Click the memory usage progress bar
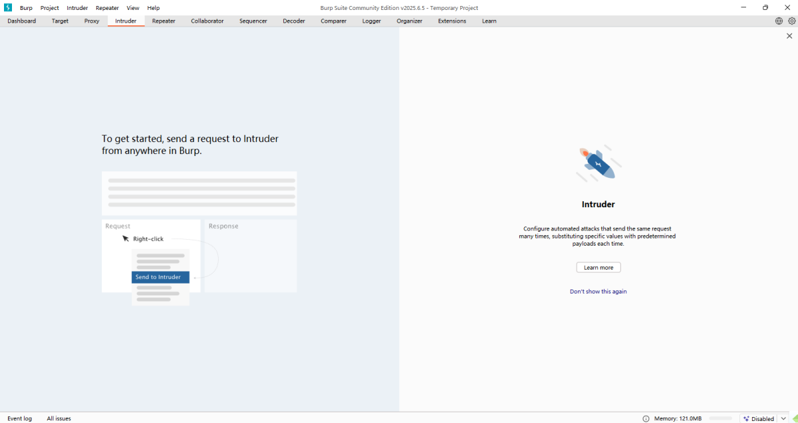 pyautogui.click(x=720, y=418)
